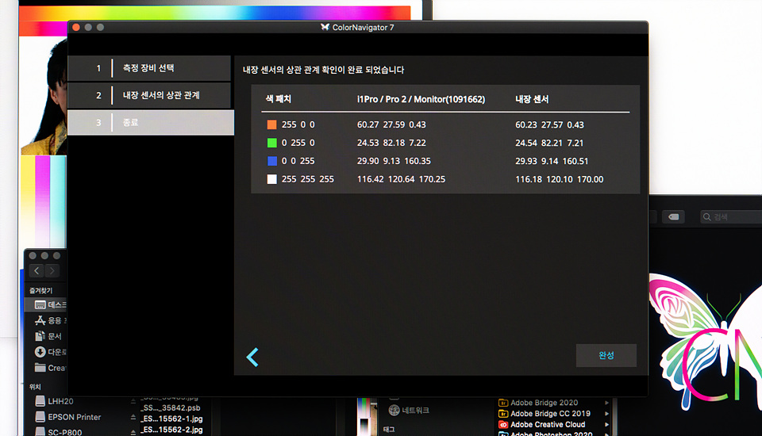Viewport: 762px width, 436px height.
Task: Click the i1Pro / Pro 2 / Monitor column header
Action: pos(421,99)
